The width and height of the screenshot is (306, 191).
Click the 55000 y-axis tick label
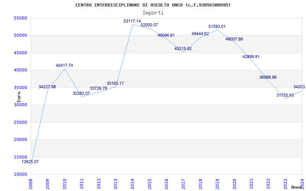click(x=20, y=18)
